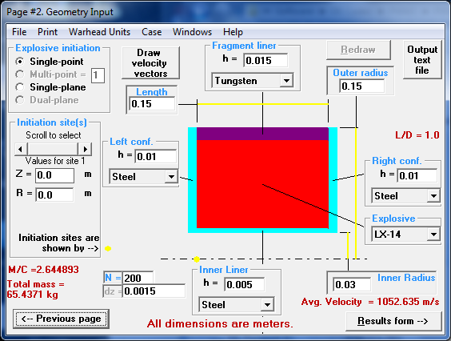Screen dimensions: 451x341
Task: Click the initiation site scroll right arrow
Action: (85, 149)
